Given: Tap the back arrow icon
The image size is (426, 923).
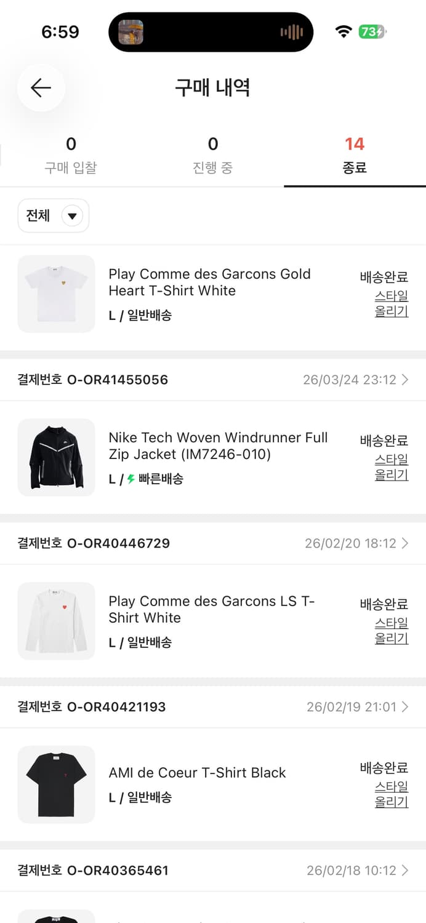Looking at the screenshot, I should pos(41,88).
